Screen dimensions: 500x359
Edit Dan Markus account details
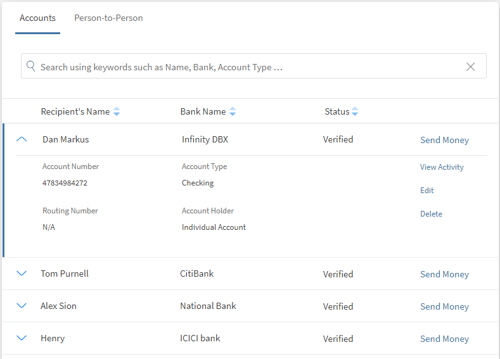[427, 191]
